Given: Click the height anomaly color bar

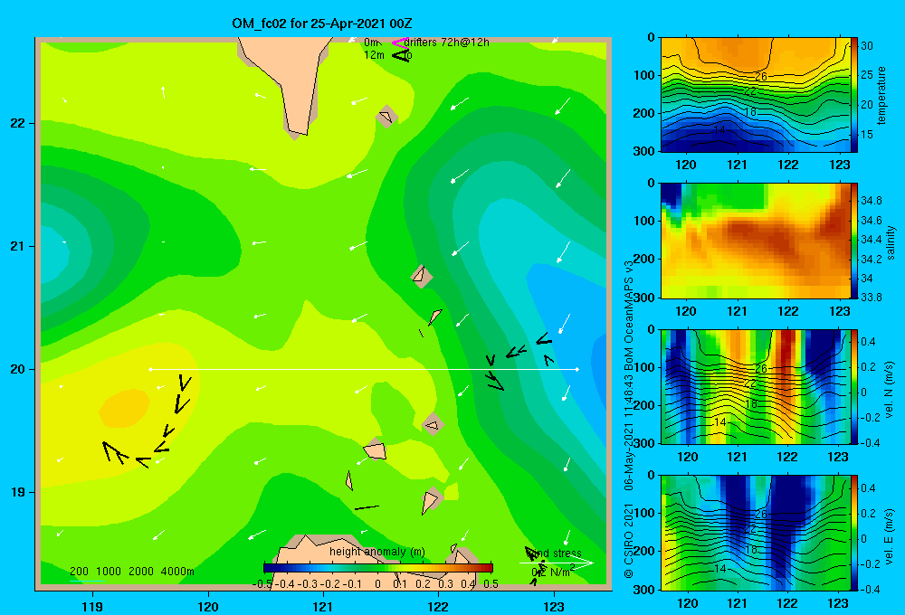Looking at the screenshot, I should 378,568.
